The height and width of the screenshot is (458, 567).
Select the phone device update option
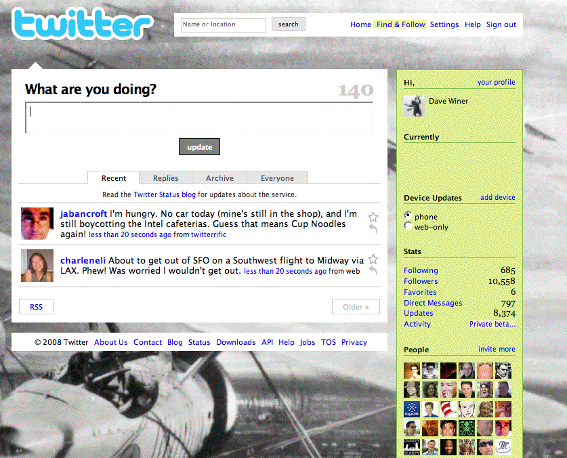coord(408,215)
